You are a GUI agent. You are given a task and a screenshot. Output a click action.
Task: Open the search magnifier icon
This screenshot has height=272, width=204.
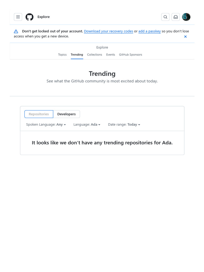(x=165, y=17)
